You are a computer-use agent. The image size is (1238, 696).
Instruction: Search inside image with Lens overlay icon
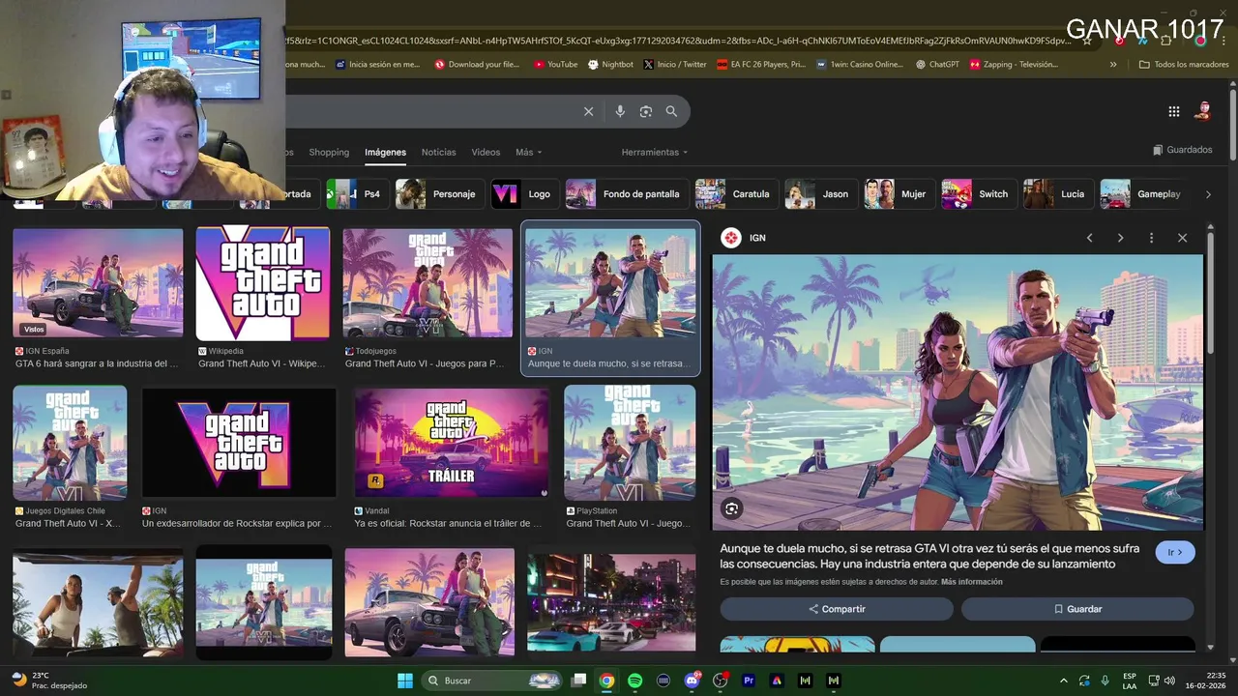point(731,508)
